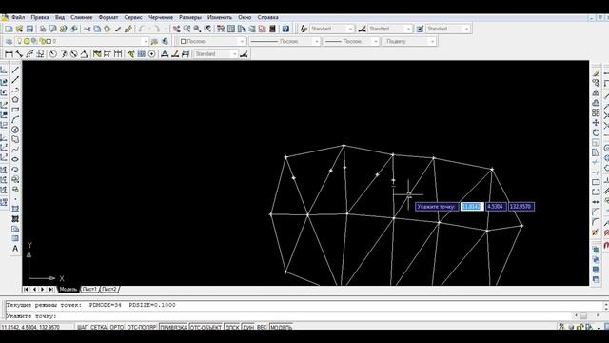The image size is (609, 343).
Task: Toggle ВЕС lineweight display
Action: 262,327
